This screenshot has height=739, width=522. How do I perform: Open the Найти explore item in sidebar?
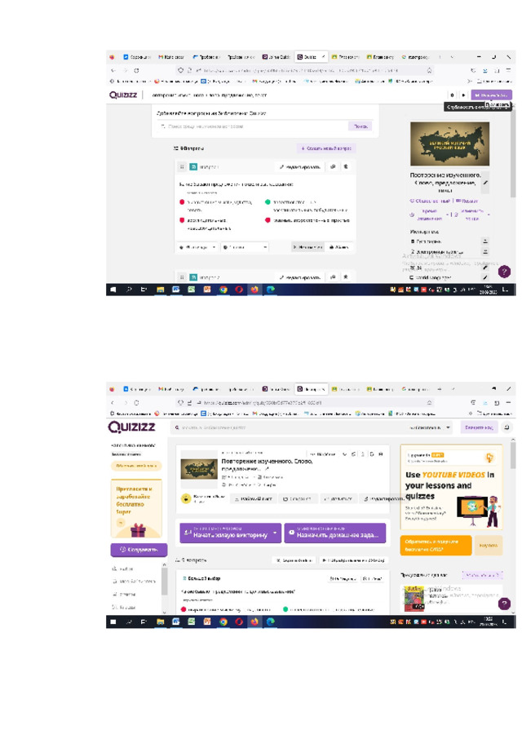tap(123, 569)
